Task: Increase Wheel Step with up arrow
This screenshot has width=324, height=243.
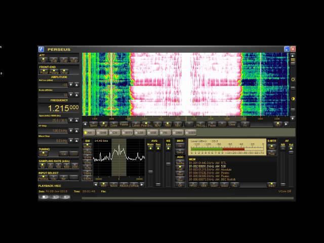Action: (x=76, y=141)
